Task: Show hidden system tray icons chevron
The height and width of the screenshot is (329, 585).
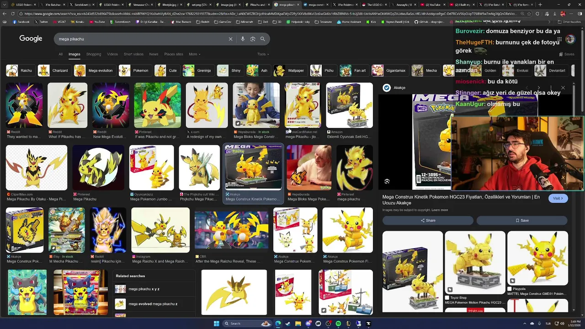Action: [525, 324]
